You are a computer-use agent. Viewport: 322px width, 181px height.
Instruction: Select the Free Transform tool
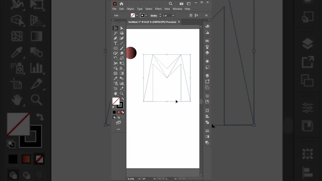tap(122, 63)
